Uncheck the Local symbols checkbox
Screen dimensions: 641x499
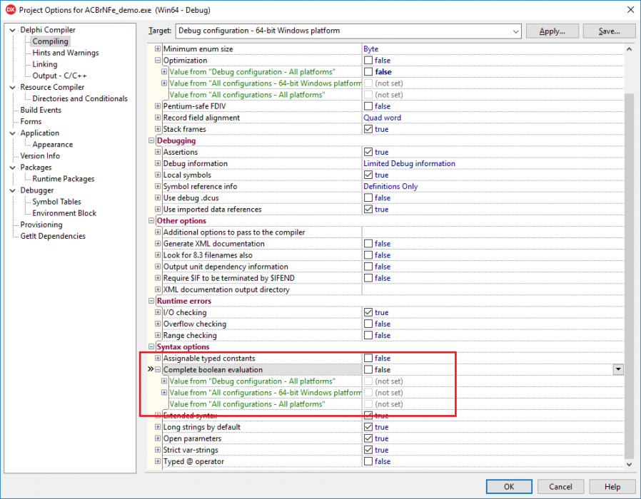(x=368, y=175)
